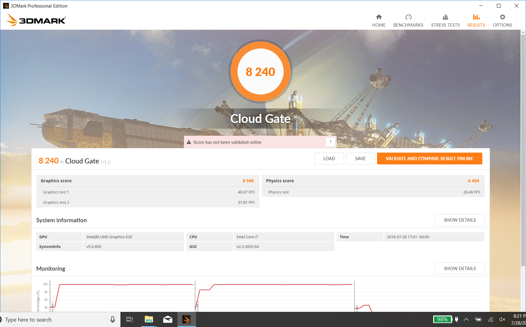Image resolution: width=526 pixels, height=327 pixels.
Task: Click the Graphics test 2 row label
Action: [x=56, y=203]
